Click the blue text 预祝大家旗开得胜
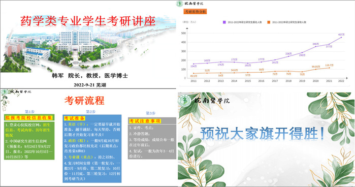 coord(263,133)
